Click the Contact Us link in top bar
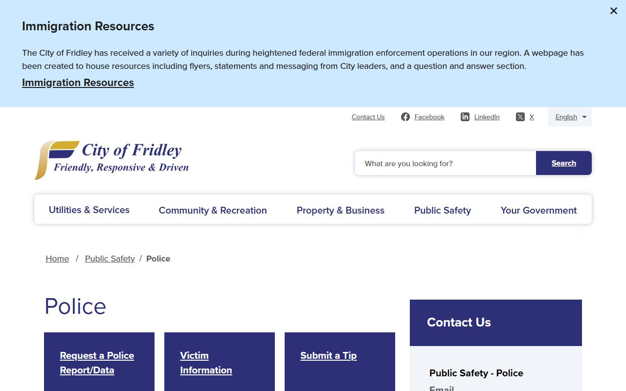 coord(368,117)
